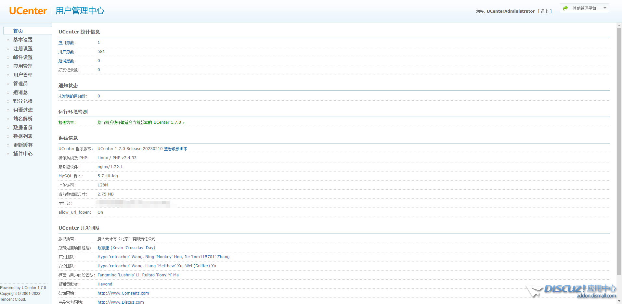The image size is (622, 304).
Task: Click the 2.75 MB database size
Action: click(x=106, y=194)
